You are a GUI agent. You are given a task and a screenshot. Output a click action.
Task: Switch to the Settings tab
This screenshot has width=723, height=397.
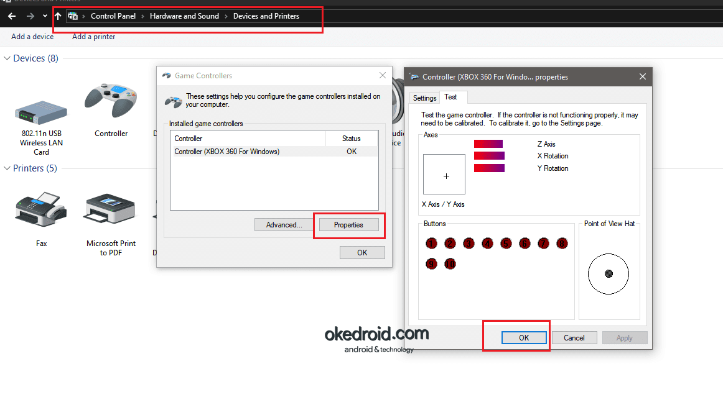424,98
